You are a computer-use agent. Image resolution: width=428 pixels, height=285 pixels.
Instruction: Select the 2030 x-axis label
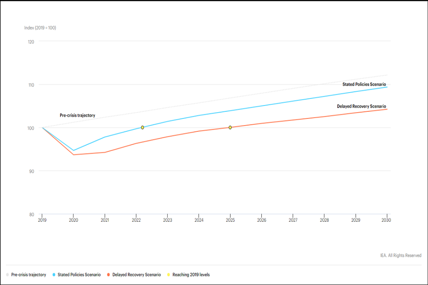tap(386, 220)
